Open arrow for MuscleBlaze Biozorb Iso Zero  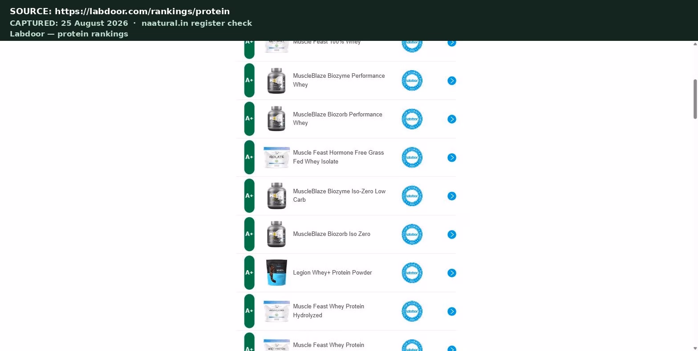452,234
